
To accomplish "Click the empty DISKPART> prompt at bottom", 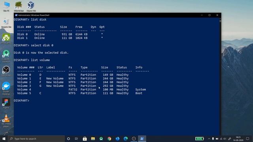I will pos(22,101).
